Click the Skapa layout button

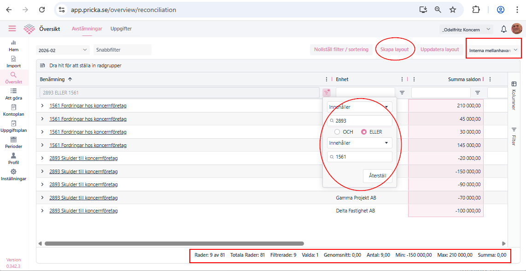(x=394, y=49)
